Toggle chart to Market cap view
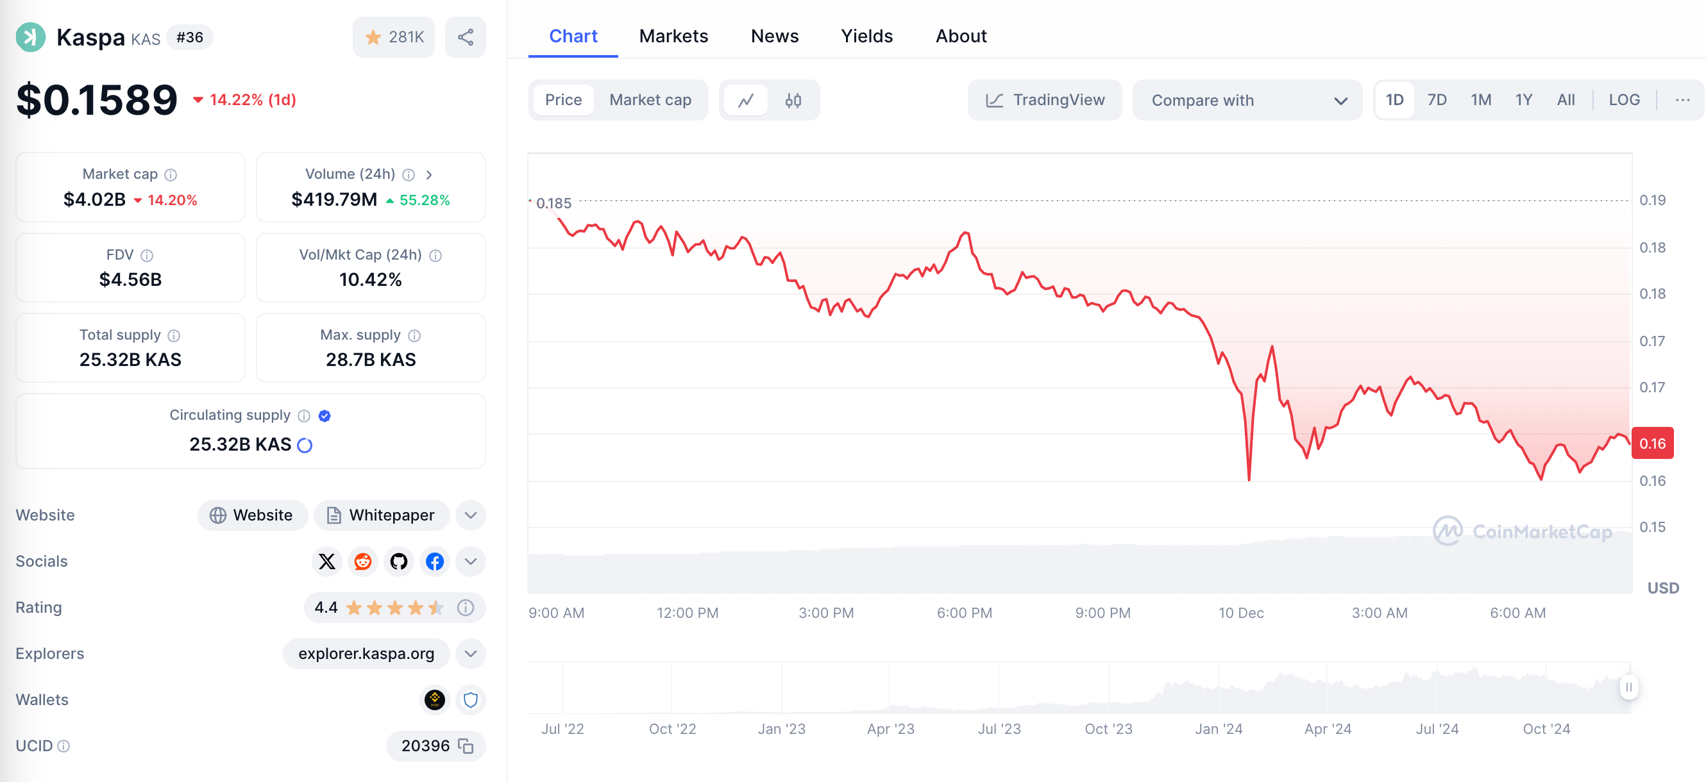 tap(650, 100)
